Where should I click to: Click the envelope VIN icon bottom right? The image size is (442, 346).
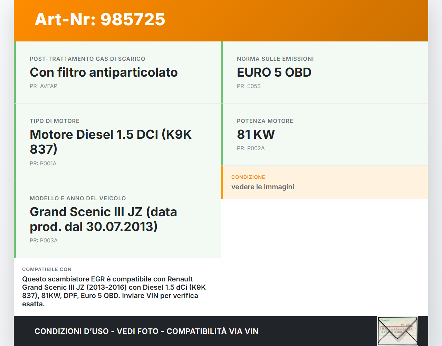pyautogui.click(x=397, y=331)
